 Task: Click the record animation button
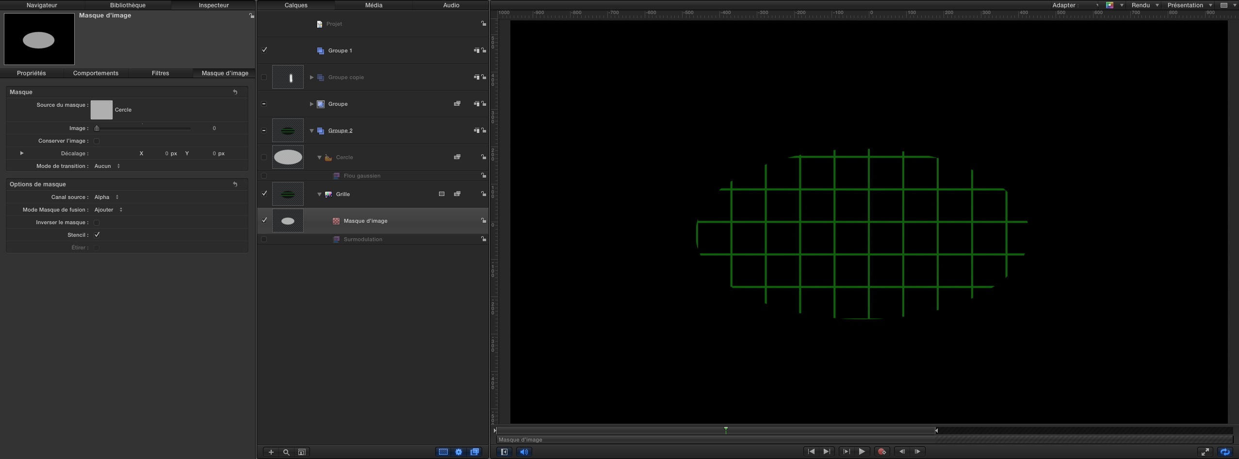(x=881, y=452)
